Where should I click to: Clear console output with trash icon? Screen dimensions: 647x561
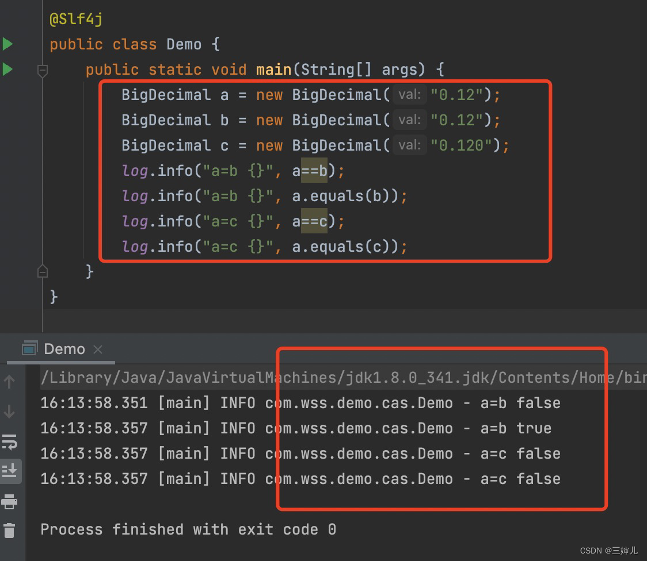click(10, 530)
